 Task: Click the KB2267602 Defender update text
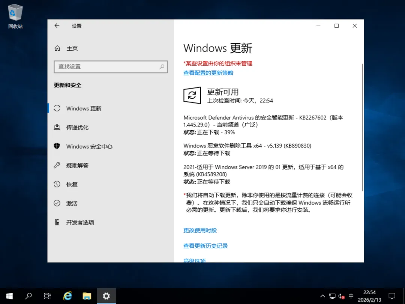263,121
